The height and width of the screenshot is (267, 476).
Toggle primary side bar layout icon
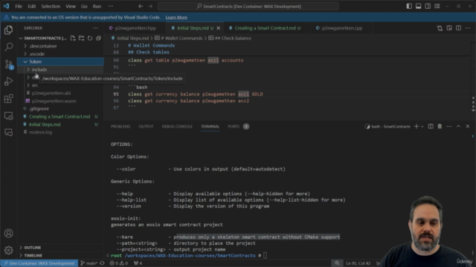[x=409, y=6]
